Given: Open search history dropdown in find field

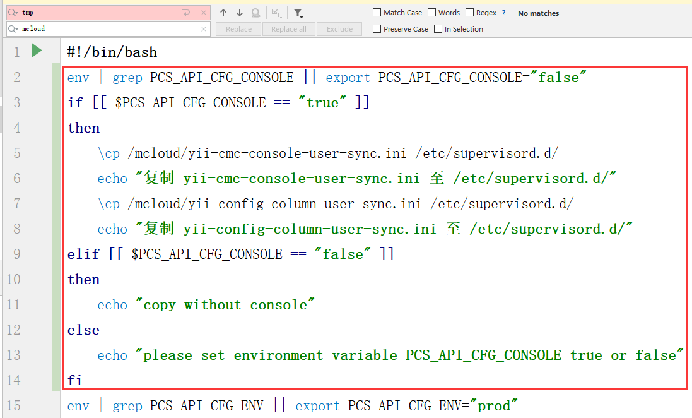Looking at the screenshot, I should point(13,13).
